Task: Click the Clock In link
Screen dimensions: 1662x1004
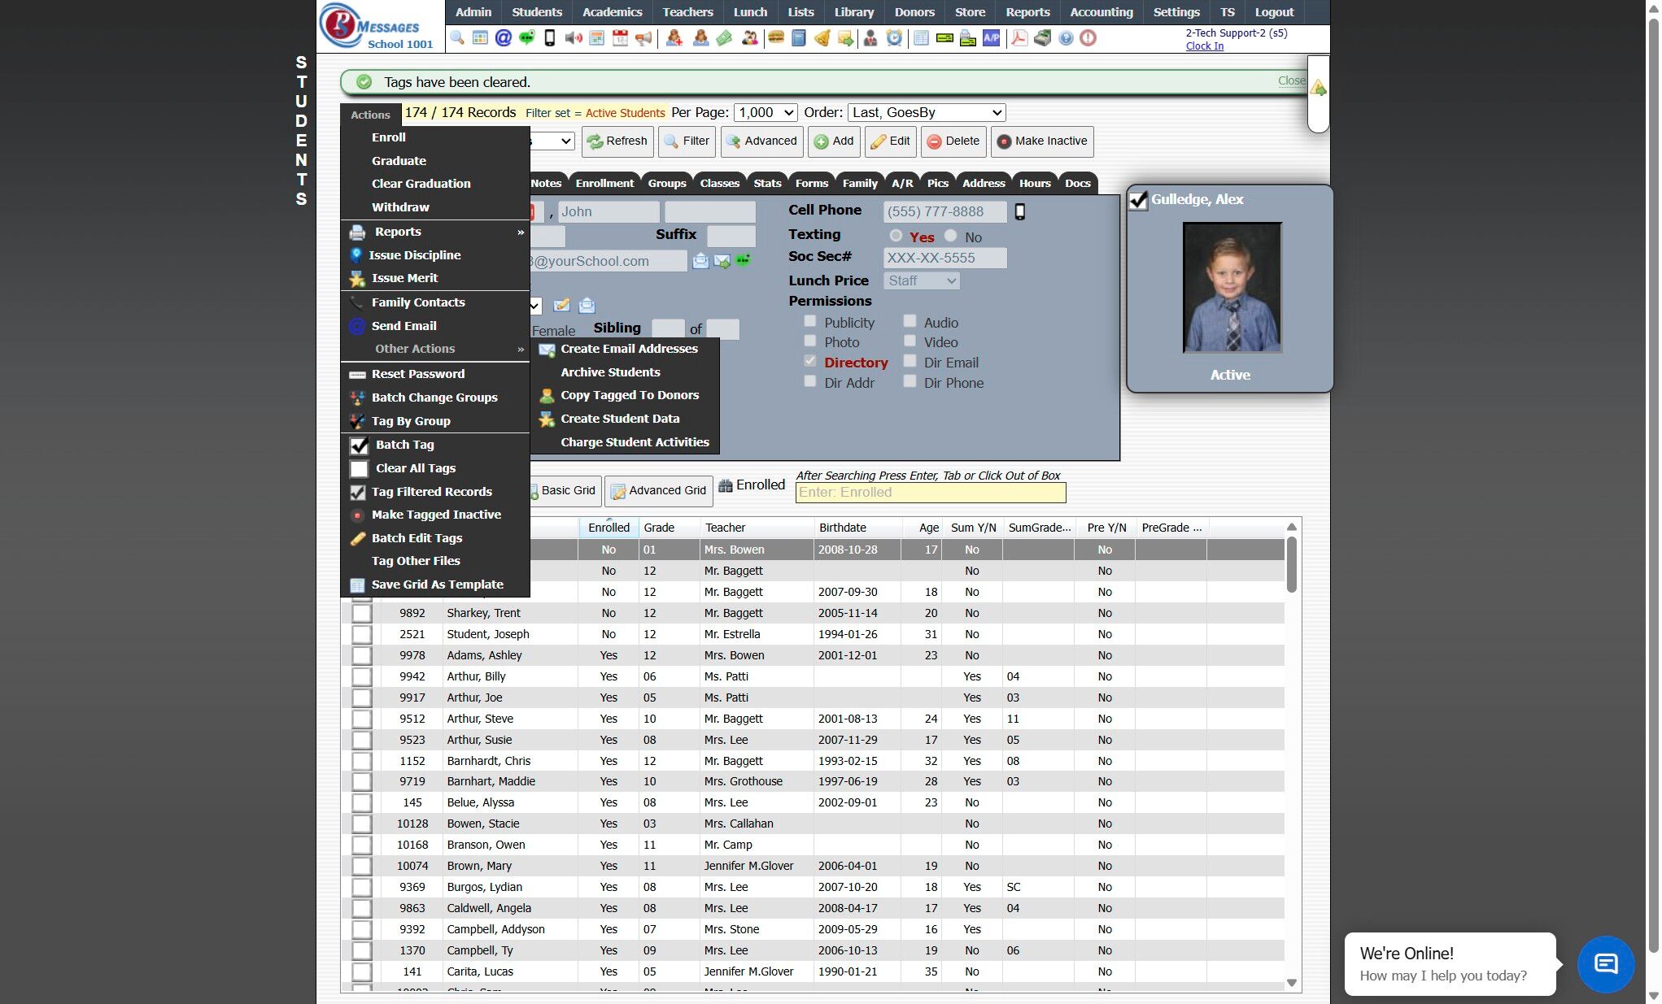Action: click(1204, 46)
